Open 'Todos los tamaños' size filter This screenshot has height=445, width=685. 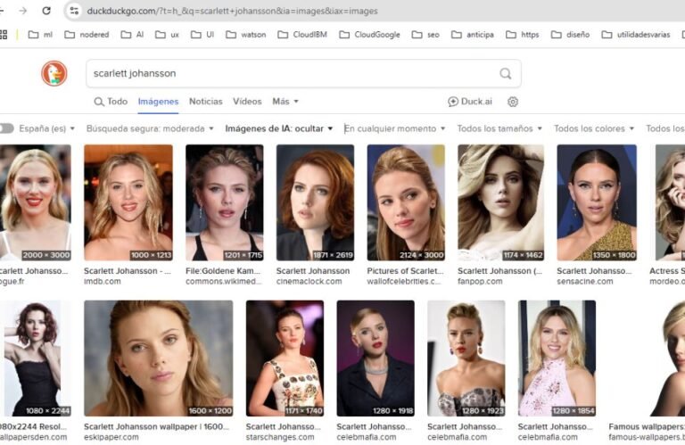499,128
